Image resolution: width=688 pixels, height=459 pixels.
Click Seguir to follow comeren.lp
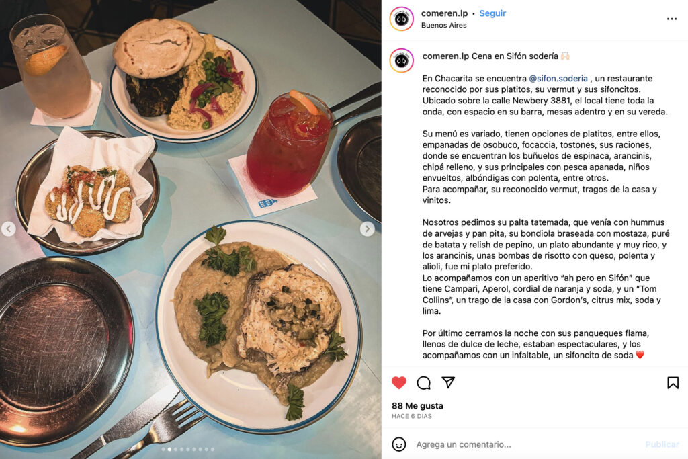[492, 13]
